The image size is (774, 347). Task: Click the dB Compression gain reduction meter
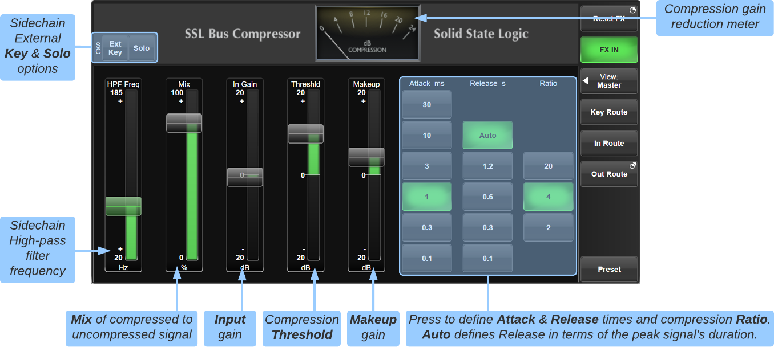pos(367,33)
